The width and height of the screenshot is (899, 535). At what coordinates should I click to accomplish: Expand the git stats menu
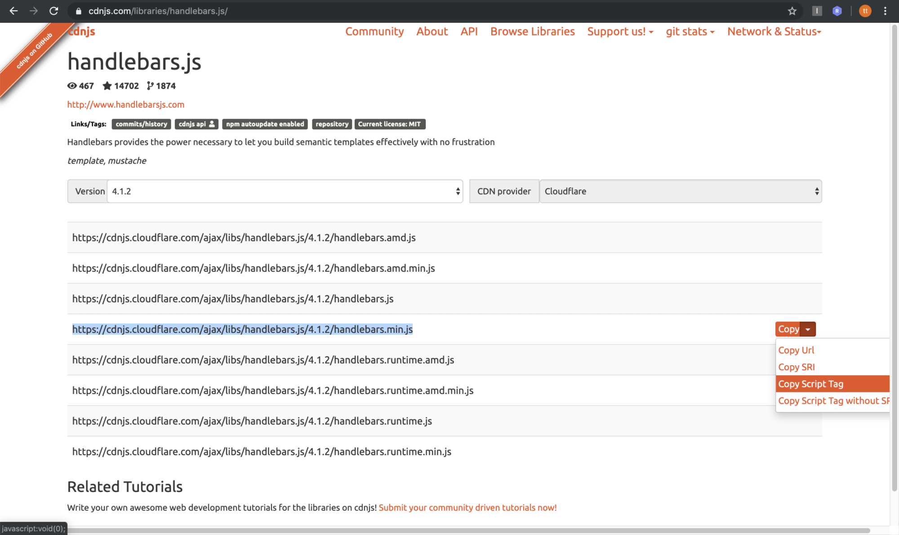[x=690, y=31]
